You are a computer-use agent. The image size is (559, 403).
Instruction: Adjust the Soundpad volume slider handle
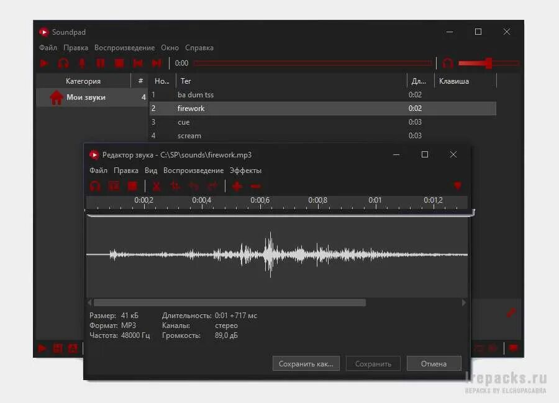coord(489,63)
